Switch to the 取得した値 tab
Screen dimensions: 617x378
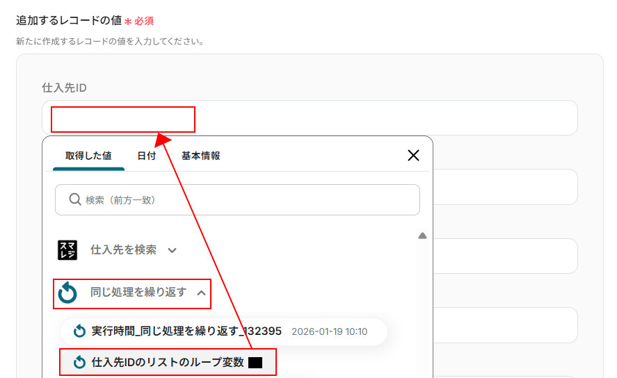tap(88, 156)
